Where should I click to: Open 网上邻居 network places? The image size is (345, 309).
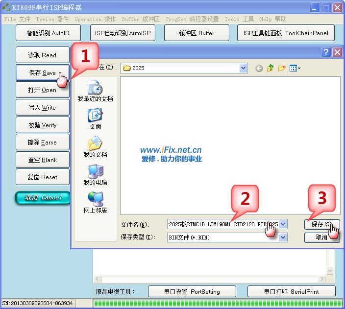click(x=95, y=203)
